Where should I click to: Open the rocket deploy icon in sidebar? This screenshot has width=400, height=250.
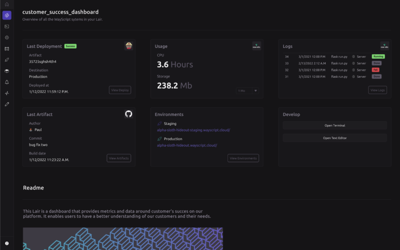[7, 60]
